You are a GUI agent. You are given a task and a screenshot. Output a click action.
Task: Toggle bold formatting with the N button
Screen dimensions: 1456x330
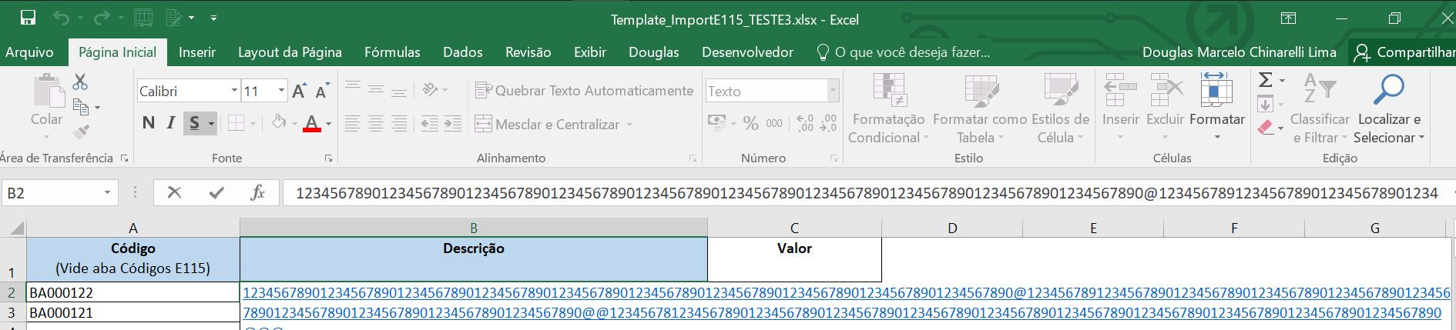149,123
